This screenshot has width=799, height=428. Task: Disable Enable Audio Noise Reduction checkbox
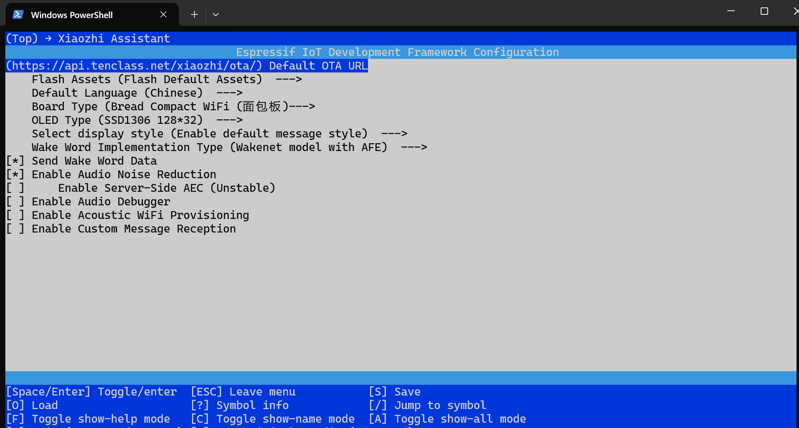[x=15, y=174]
